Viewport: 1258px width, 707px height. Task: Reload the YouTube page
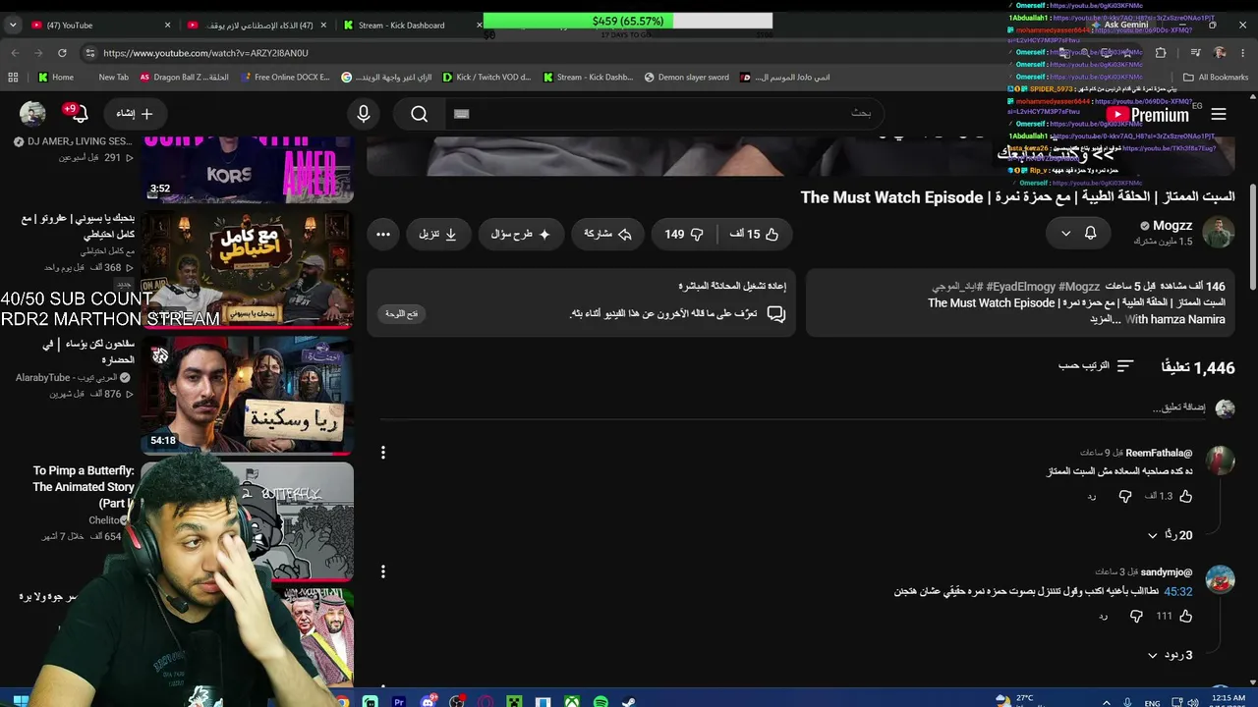[x=62, y=53]
